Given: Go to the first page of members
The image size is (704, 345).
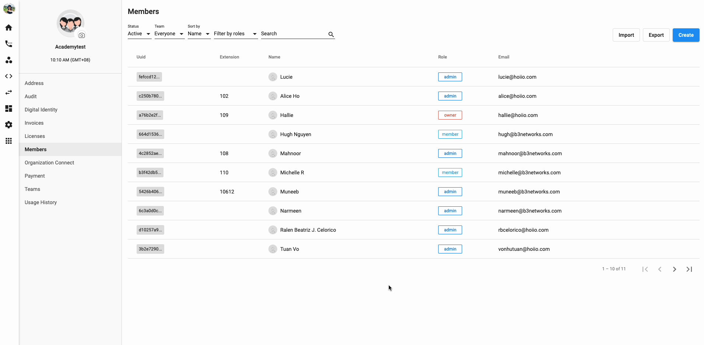Looking at the screenshot, I should (645, 269).
